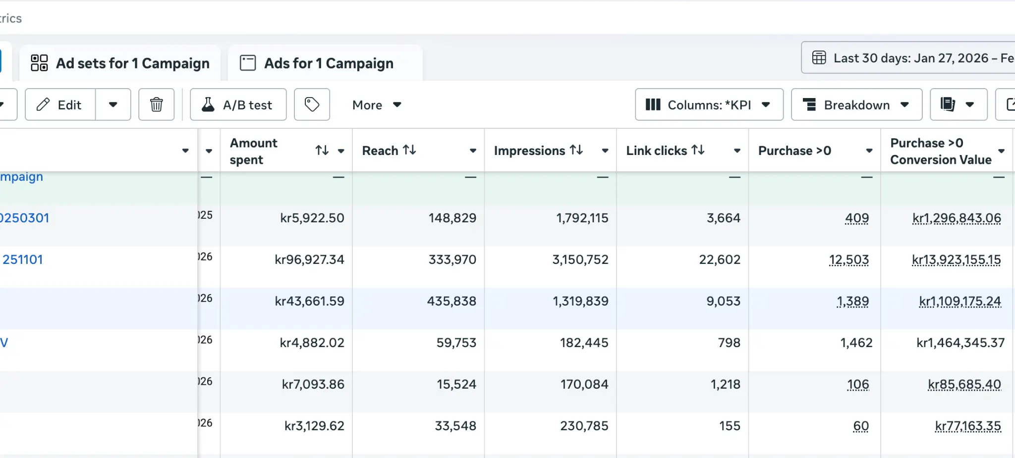Open the ad set link 251101

point(22,259)
